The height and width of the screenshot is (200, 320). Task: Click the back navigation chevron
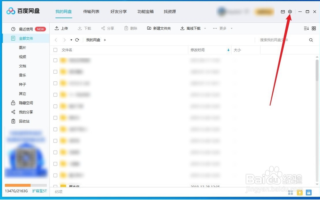56,40
